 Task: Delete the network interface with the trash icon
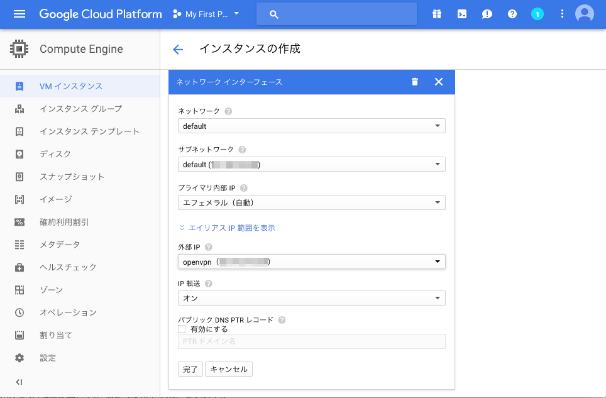pos(414,82)
